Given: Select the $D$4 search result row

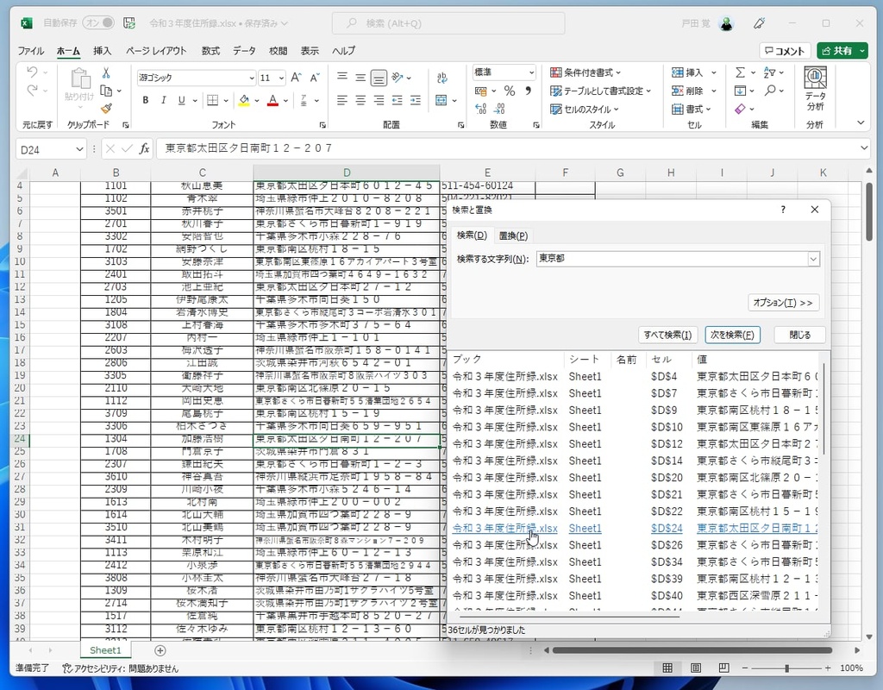Looking at the screenshot, I should (x=635, y=376).
